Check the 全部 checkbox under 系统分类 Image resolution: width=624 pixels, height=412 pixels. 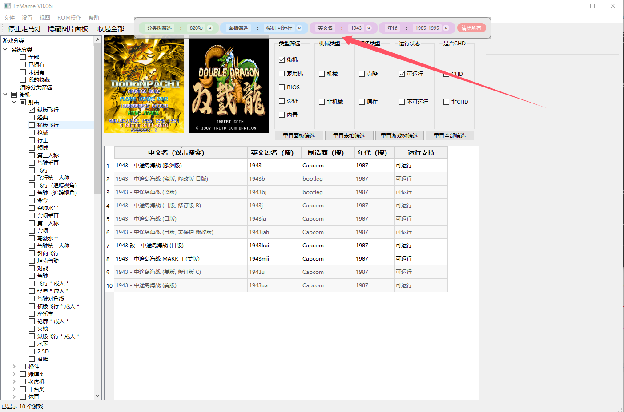click(x=23, y=57)
